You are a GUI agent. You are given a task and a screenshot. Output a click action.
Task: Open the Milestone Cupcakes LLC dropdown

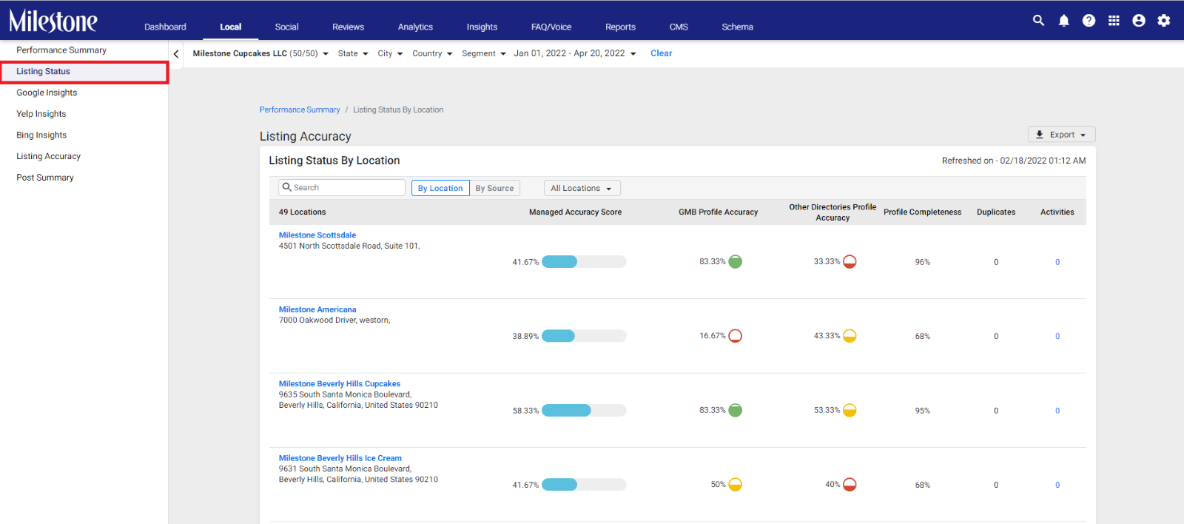point(260,53)
